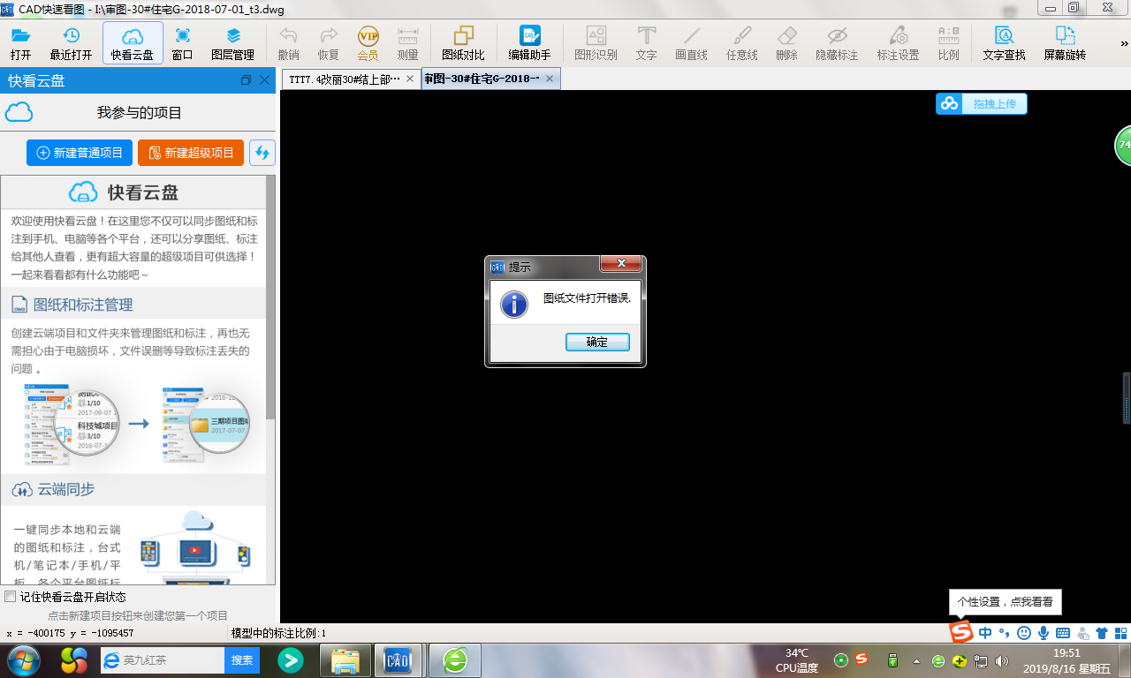Click the Sogou emoji smiley icon

tap(1024, 632)
